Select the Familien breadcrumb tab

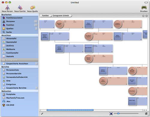pos(45,16)
